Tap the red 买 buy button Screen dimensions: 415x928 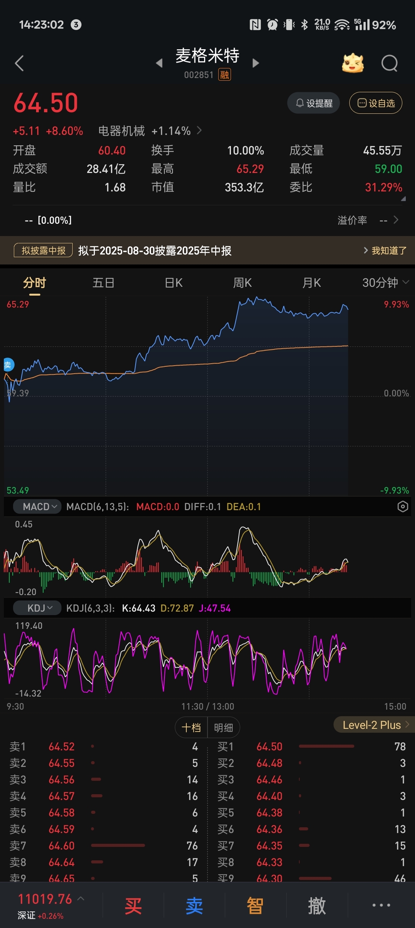(133, 906)
